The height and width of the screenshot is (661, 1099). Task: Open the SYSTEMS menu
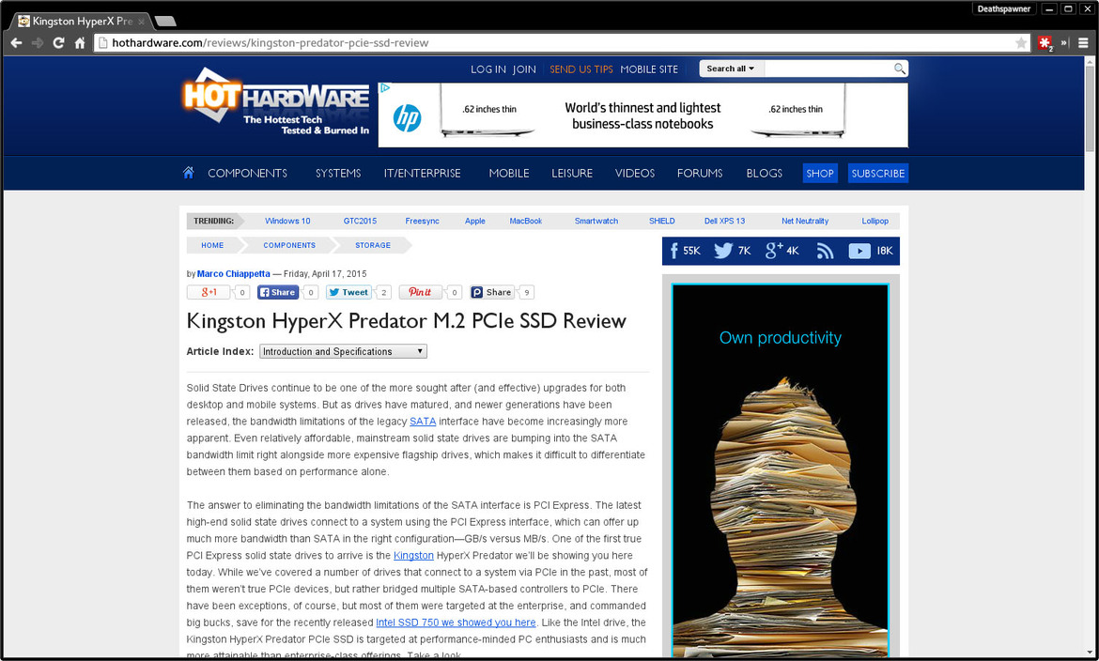coord(338,173)
